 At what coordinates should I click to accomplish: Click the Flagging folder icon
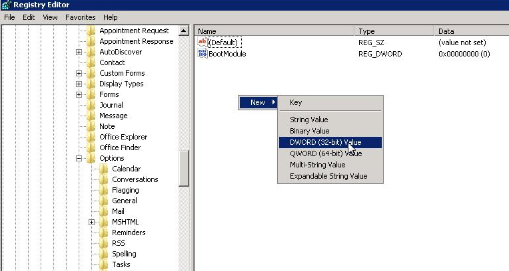coord(104,190)
